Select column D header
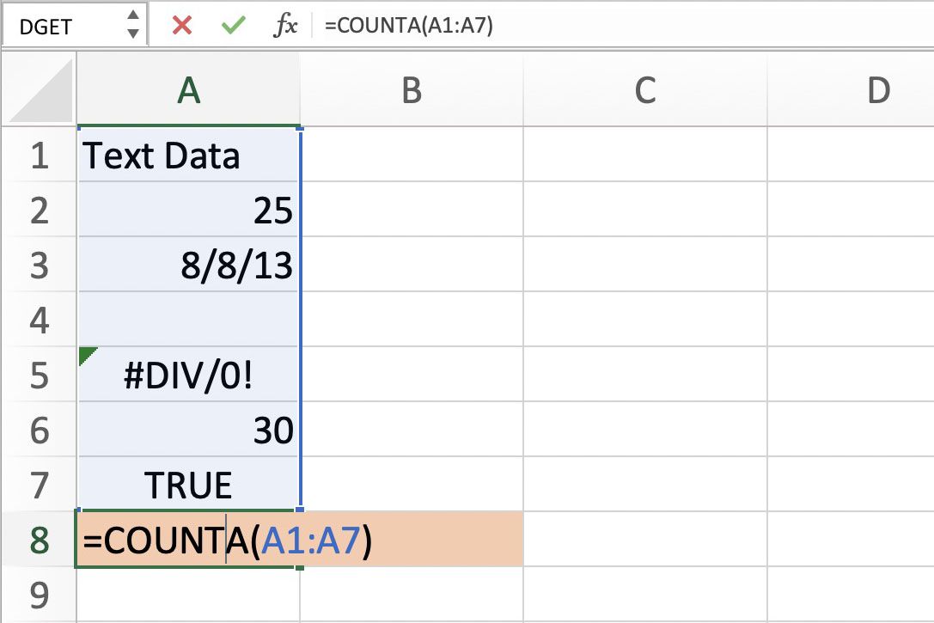This screenshot has width=934, height=623. [x=876, y=90]
